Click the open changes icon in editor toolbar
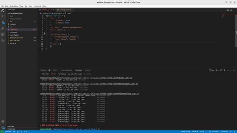Image resolution: width=237 pixels, height=133 pixels. click(x=228, y=10)
